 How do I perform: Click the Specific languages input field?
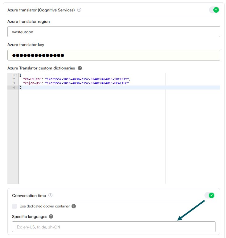tap(114, 227)
